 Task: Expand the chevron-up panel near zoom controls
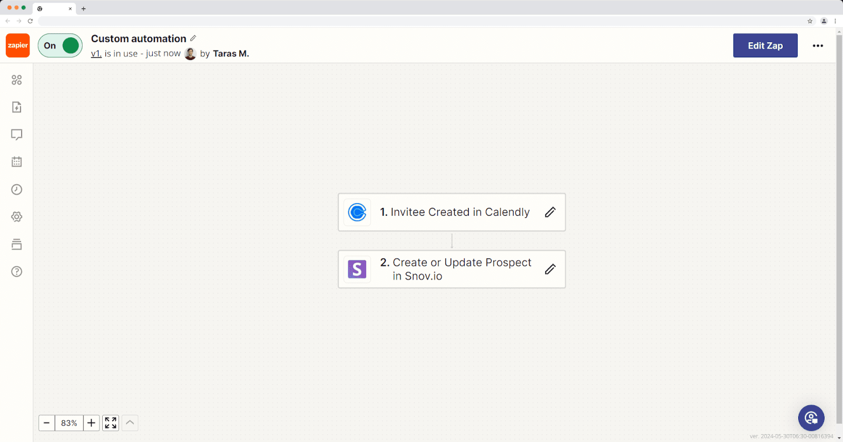pyautogui.click(x=130, y=423)
